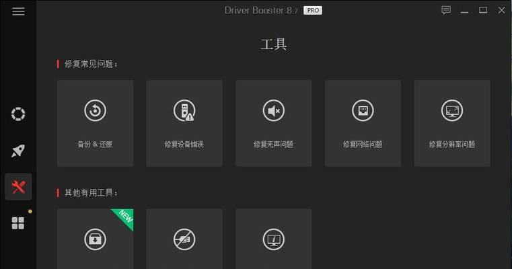Click the 修复设备错误 device error icon

coord(184,110)
